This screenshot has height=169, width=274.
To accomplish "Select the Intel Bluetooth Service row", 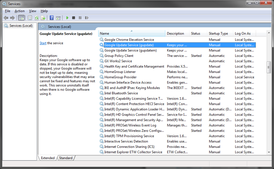I will click(x=177, y=93).
